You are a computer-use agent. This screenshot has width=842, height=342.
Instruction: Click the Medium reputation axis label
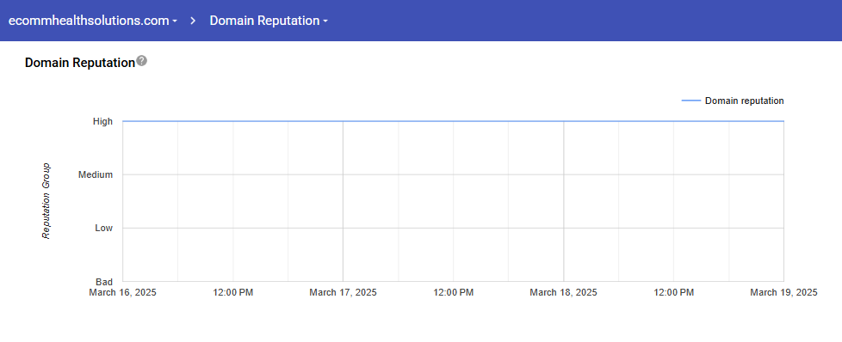tap(96, 174)
